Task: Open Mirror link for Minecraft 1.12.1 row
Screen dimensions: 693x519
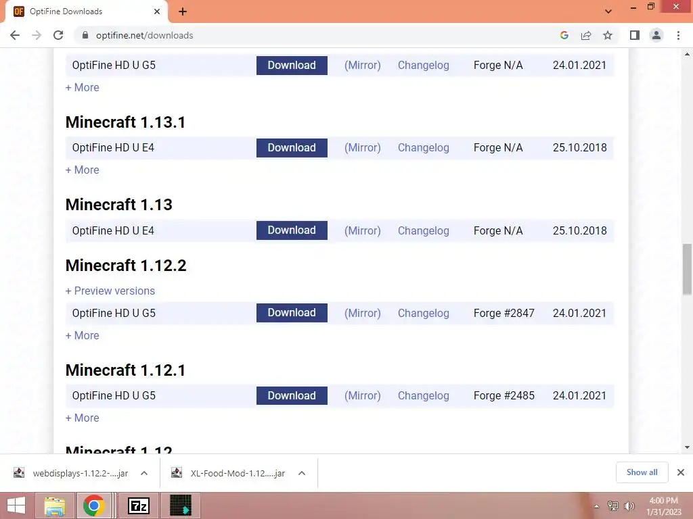Action: click(x=363, y=396)
